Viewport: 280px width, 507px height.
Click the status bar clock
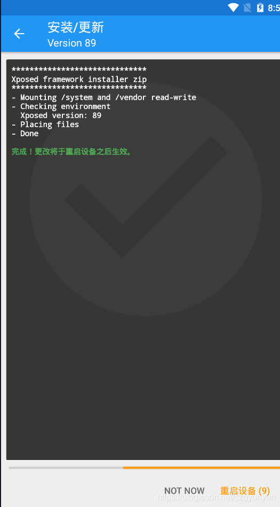[274, 8]
